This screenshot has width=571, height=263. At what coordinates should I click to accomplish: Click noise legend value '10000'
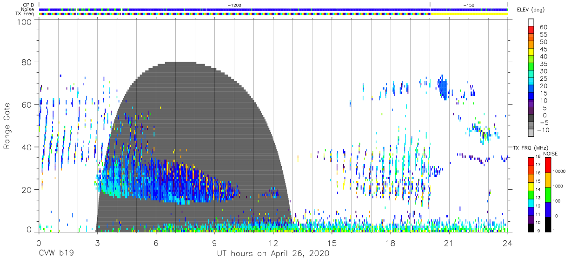pos(560,172)
